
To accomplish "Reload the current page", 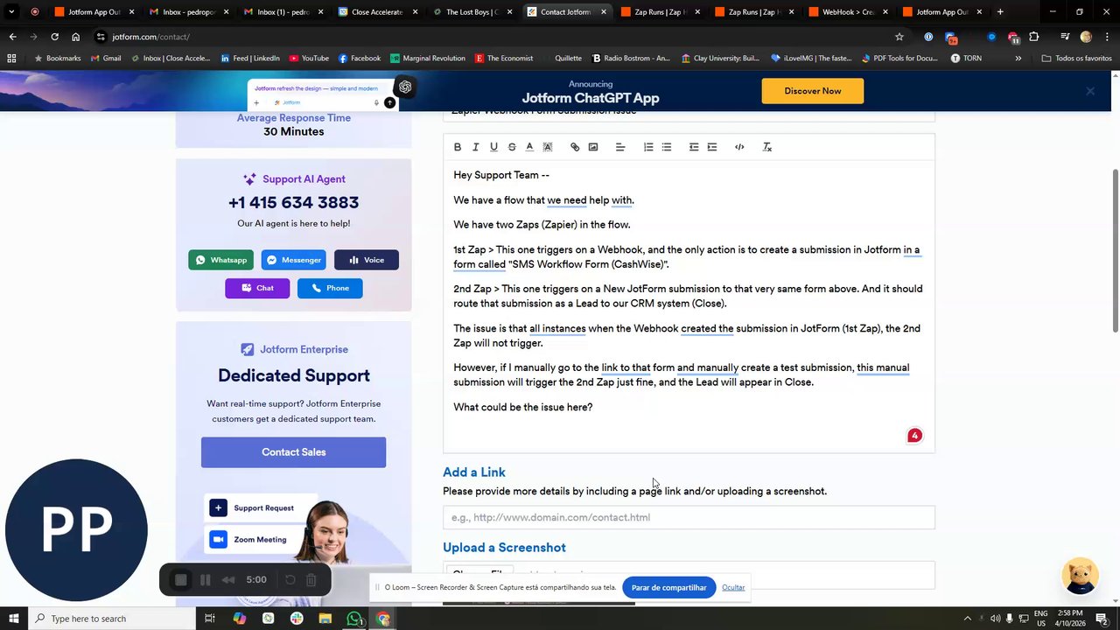I will coord(54,37).
